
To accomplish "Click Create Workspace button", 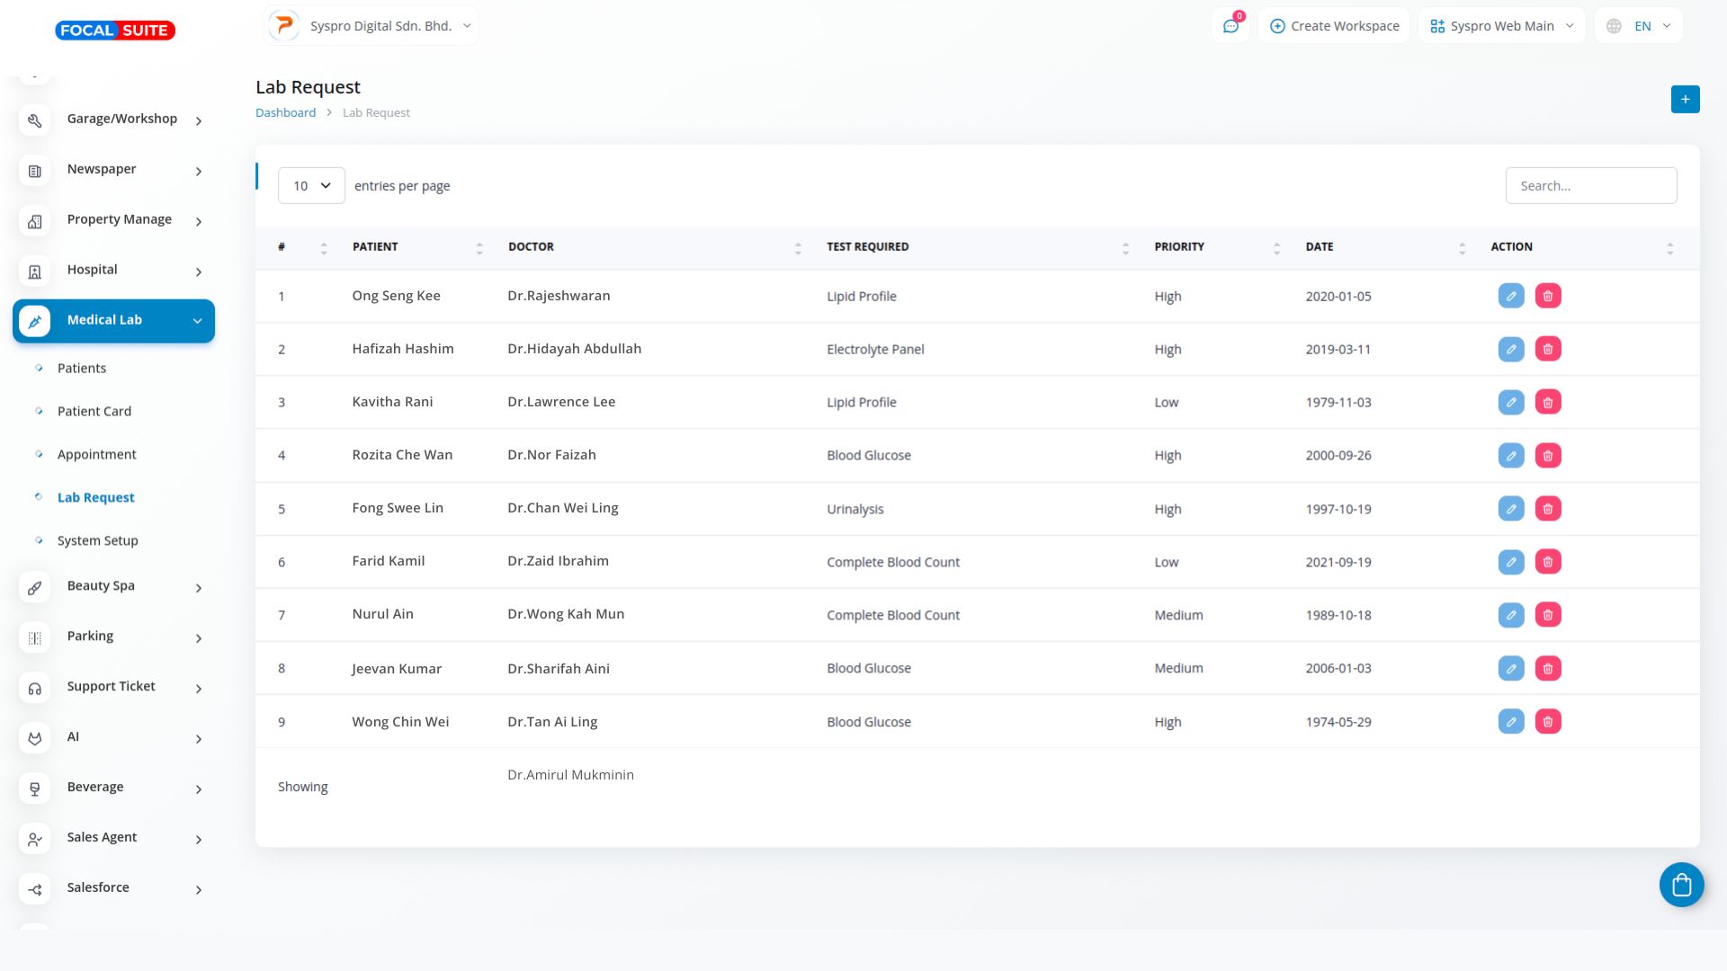I will [1334, 26].
